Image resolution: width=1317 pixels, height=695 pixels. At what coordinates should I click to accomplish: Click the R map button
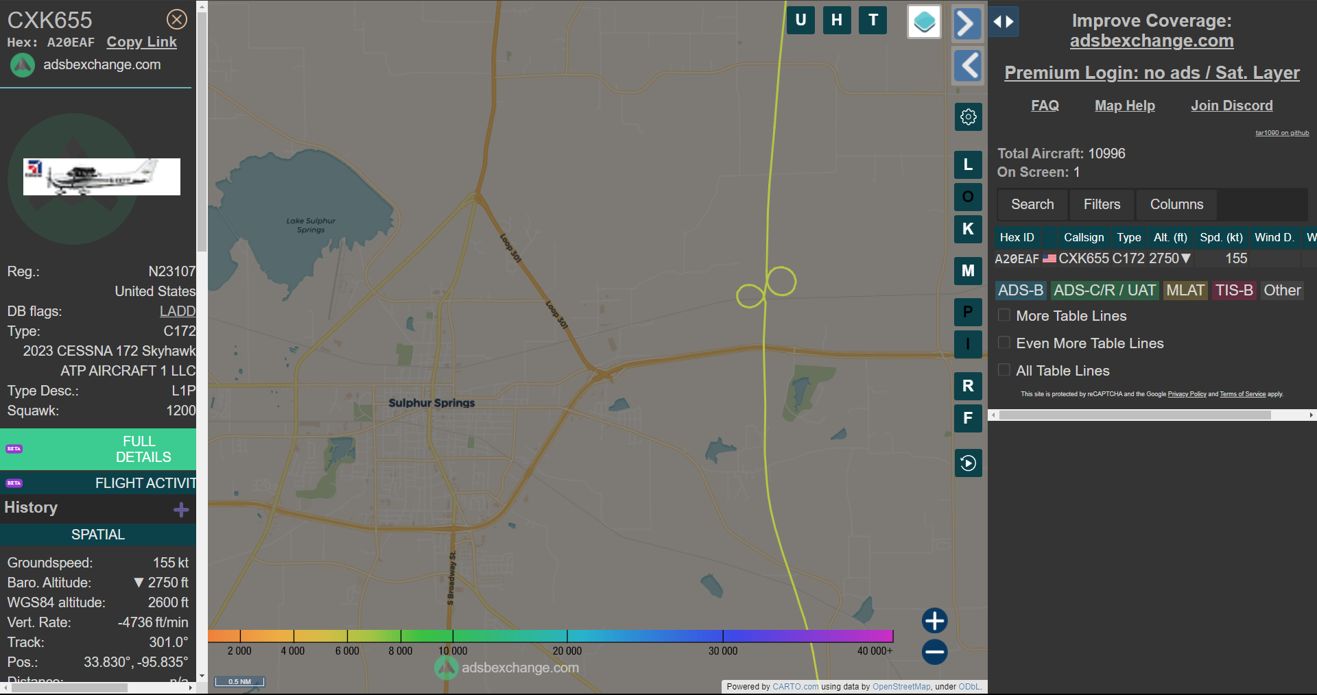pos(969,386)
